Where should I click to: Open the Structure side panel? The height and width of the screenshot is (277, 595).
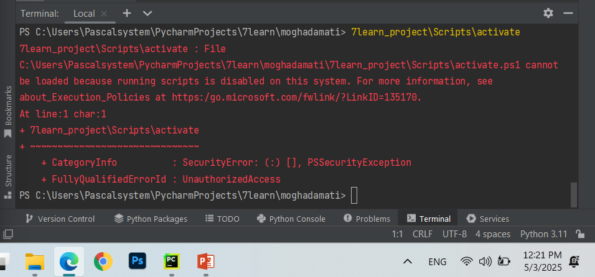coord(7,176)
